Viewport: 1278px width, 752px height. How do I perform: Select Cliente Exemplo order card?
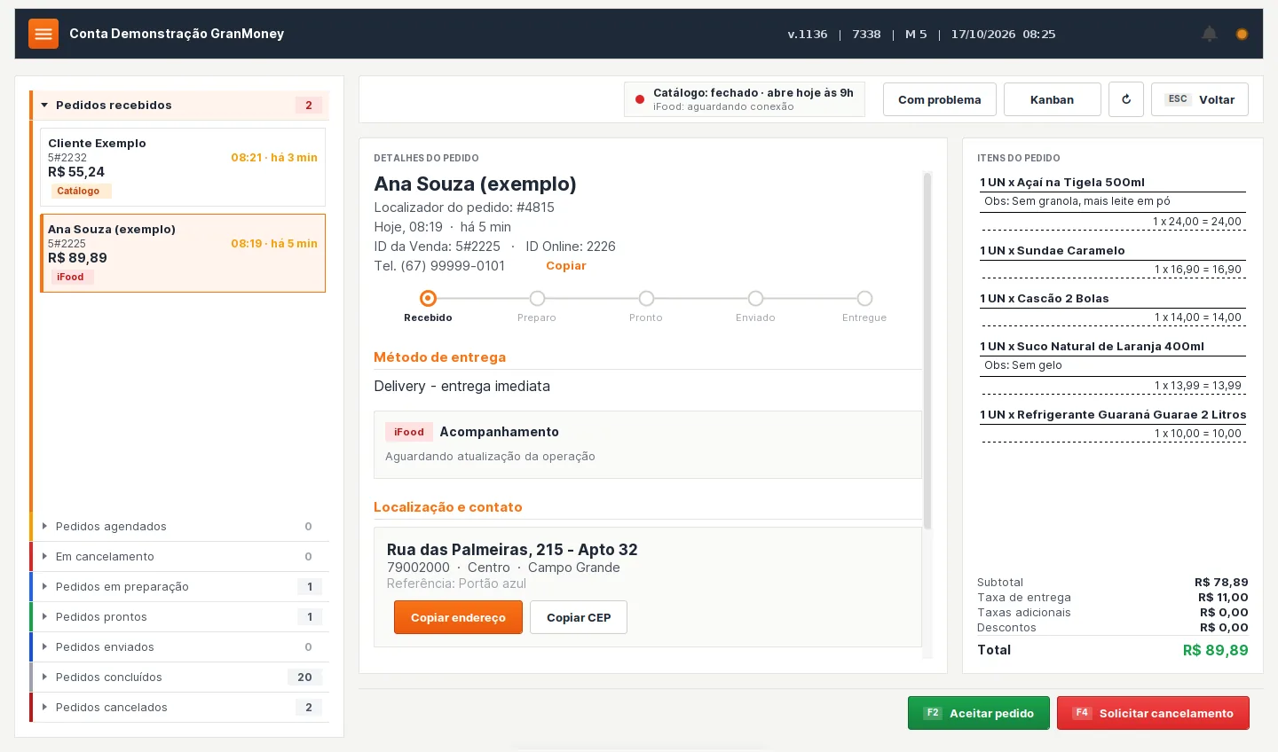tap(183, 167)
